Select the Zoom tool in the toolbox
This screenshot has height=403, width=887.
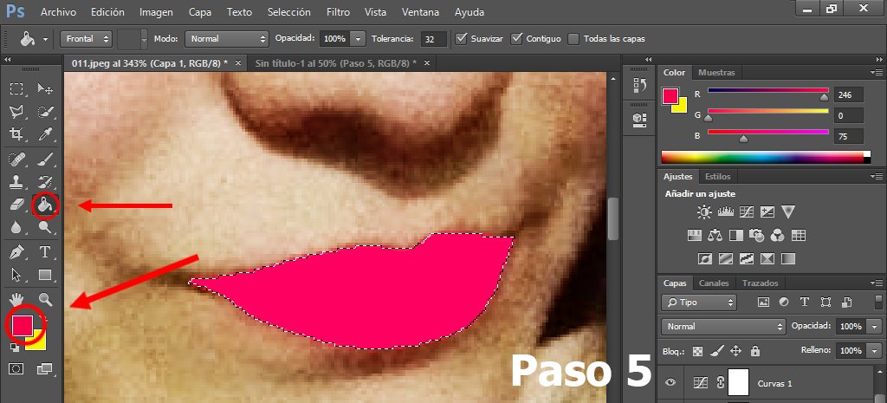tap(45, 299)
